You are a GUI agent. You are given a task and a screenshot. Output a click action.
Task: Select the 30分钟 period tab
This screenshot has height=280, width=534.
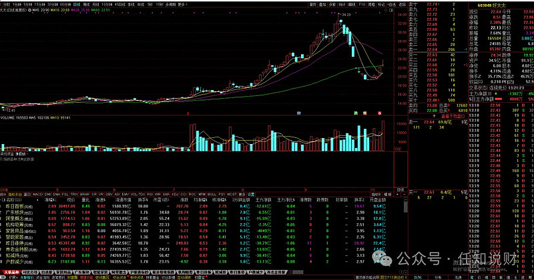click(x=53, y=5)
